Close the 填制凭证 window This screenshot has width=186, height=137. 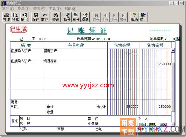[x=181, y=3]
